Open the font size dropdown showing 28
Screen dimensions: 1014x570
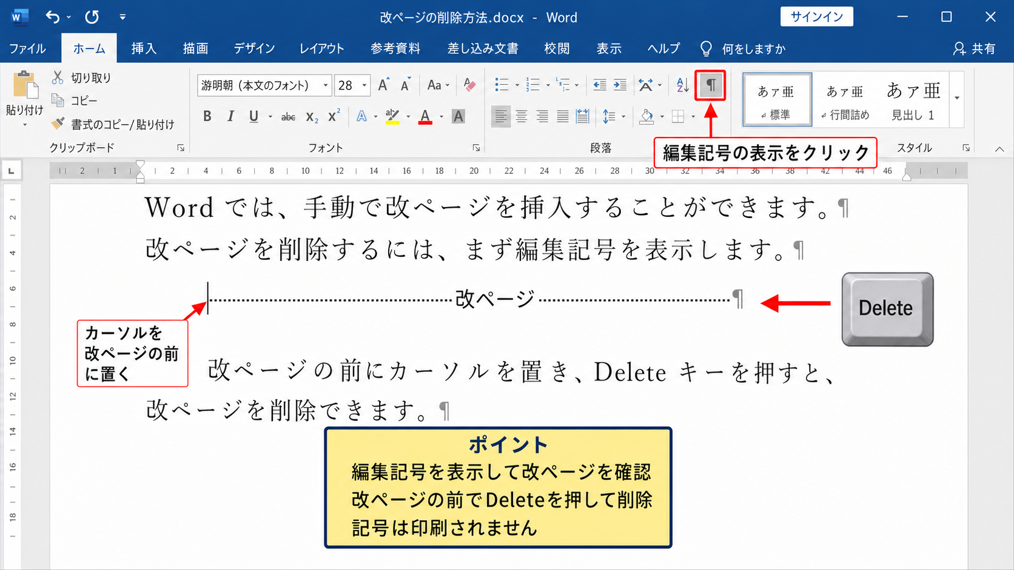click(364, 85)
